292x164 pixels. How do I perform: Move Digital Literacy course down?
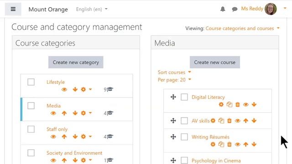click(x=254, y=104)
